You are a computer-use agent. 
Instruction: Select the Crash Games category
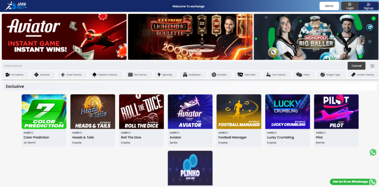point(71,75)
